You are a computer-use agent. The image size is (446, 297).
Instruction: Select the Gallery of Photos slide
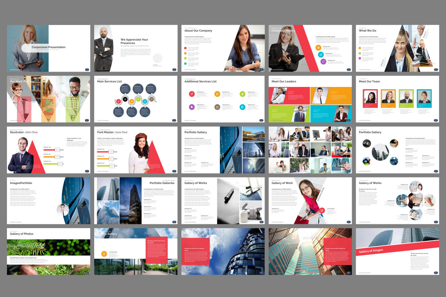tap(48, 252)
